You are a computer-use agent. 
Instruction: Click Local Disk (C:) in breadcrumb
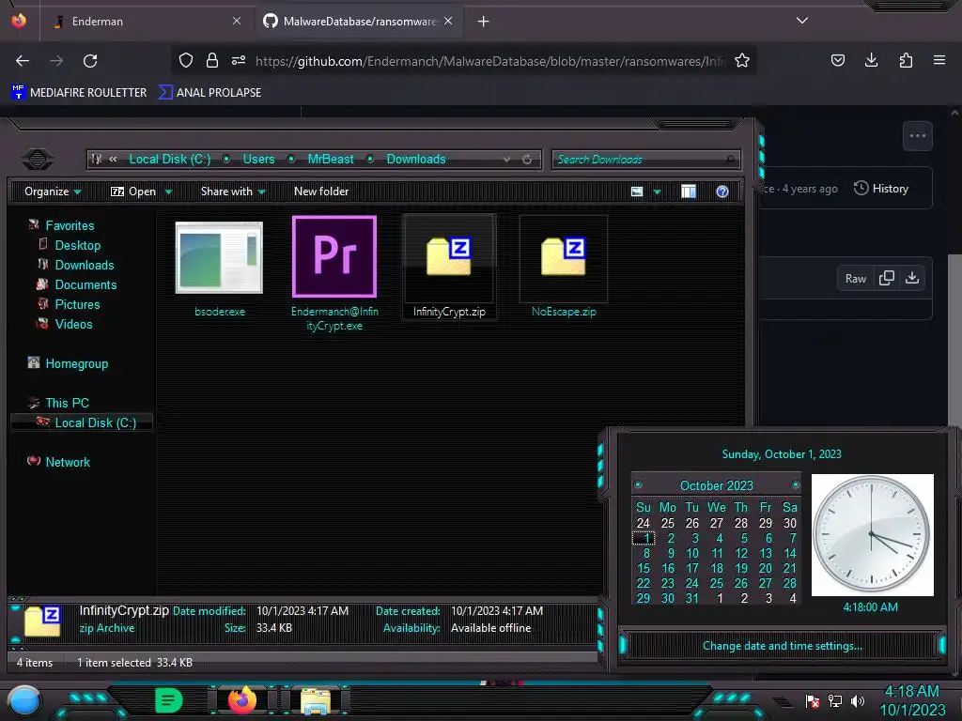pyautogui.click(x=169, y=160)
